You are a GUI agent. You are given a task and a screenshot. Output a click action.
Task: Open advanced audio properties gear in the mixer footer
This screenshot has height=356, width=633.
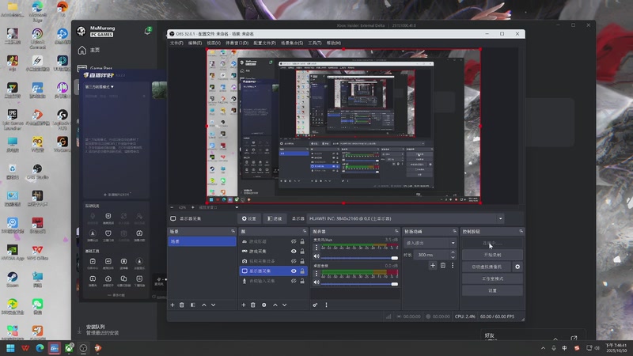pyautogui.click(x=315, y=305)
